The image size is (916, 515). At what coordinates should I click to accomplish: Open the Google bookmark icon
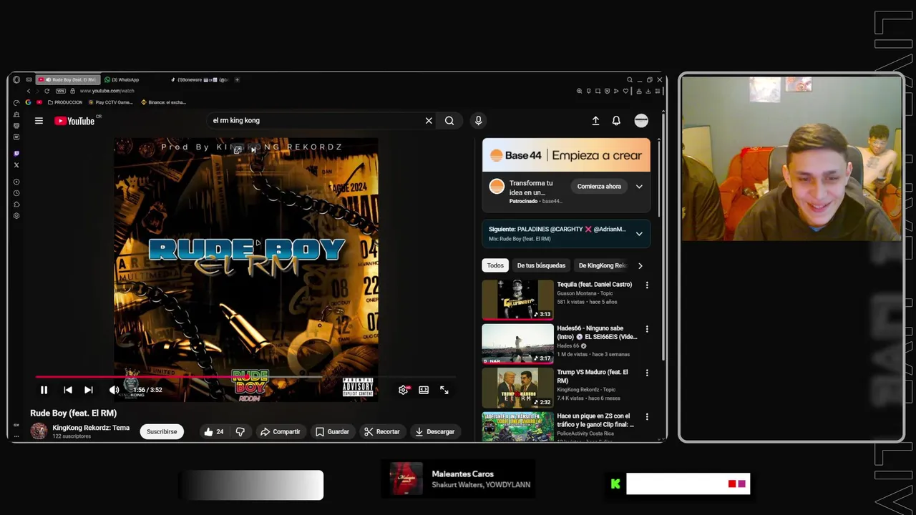pyautogui.click(x=28, y=102)
